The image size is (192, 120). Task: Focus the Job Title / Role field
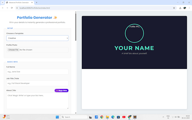[37, 83]
